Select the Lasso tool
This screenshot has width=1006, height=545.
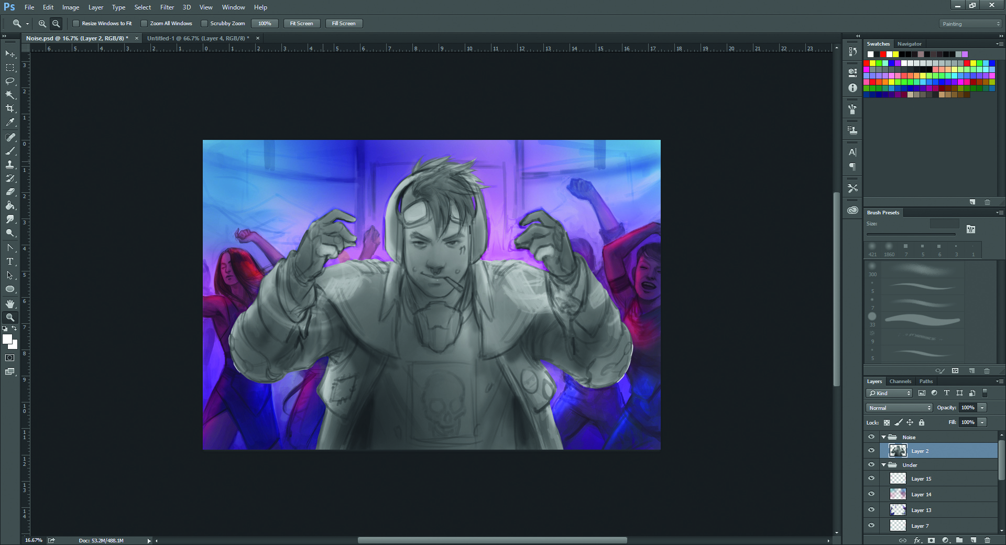[10, 81]
